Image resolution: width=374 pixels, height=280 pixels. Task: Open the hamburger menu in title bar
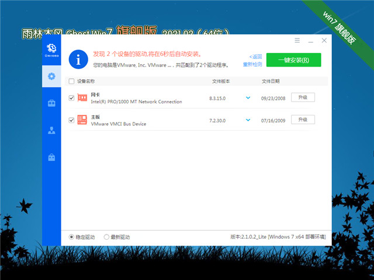coord(297,40)
